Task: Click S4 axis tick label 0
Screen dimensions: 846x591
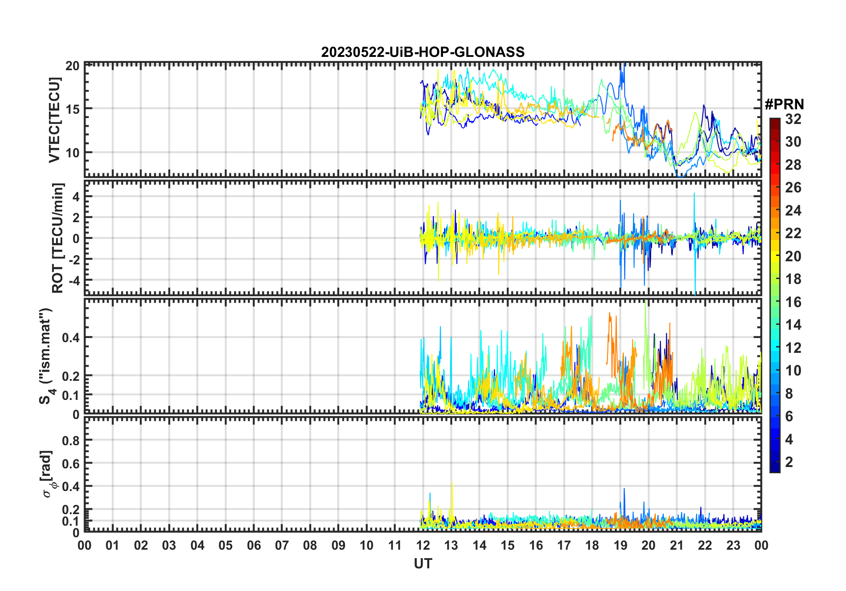Action: click(x=76, y=415)
